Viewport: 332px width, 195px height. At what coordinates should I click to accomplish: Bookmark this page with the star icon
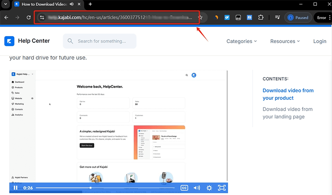click(x=200, y=17)
